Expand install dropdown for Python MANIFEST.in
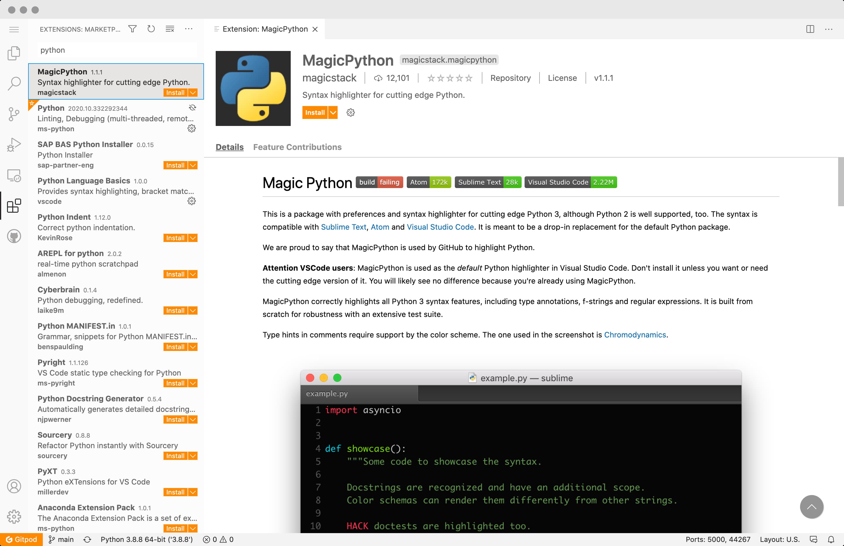 [x=193, y=347]
